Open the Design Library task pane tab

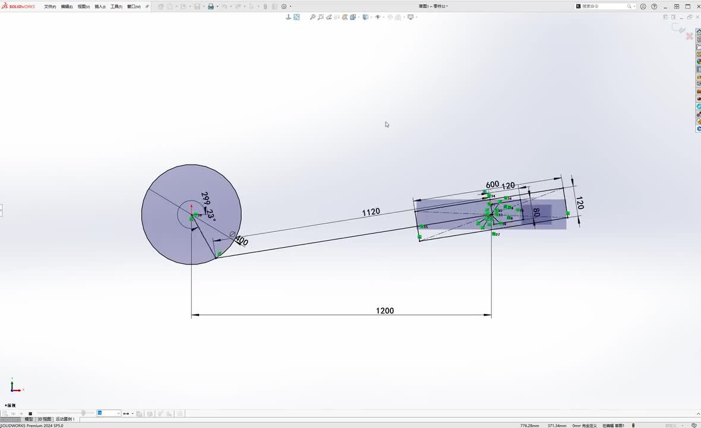tap(698, 39)
